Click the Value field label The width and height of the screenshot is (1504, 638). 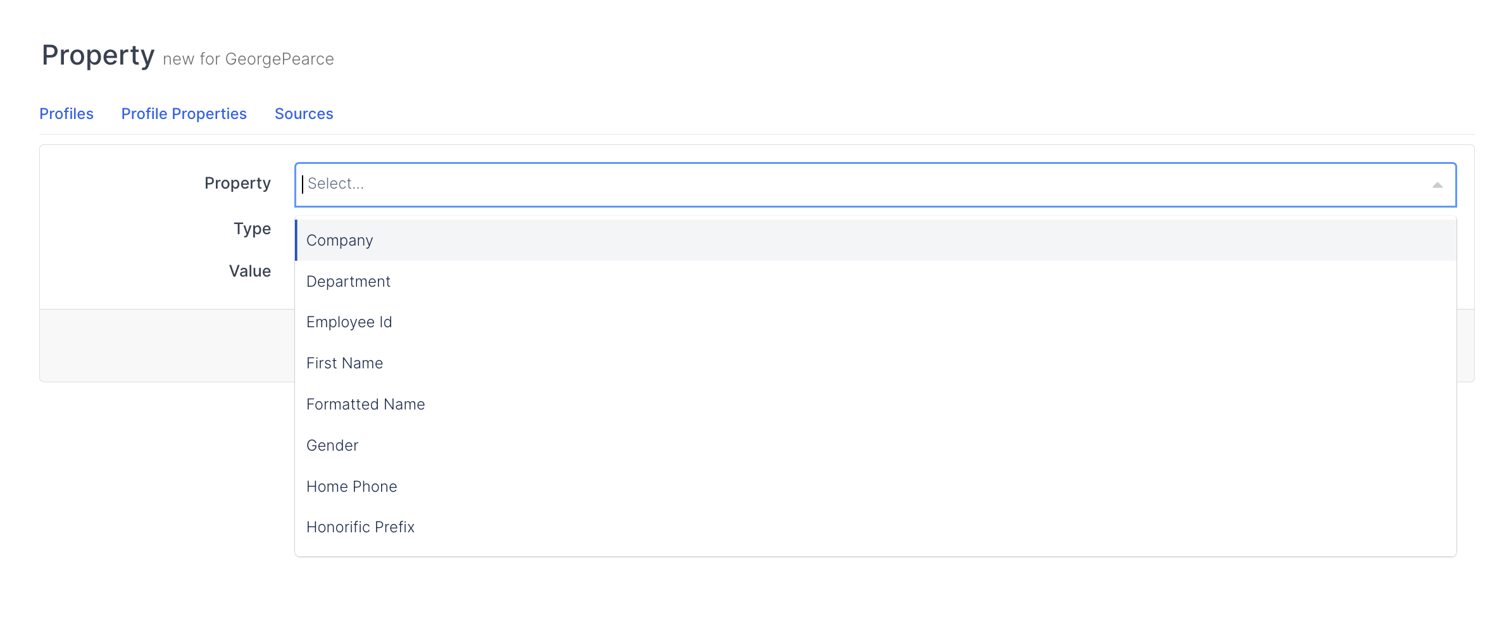[250, 272]
